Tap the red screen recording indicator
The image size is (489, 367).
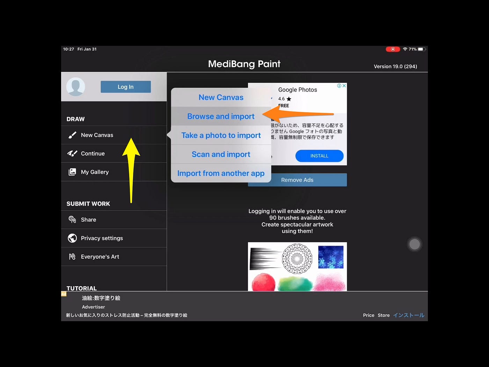pos(393,49)
